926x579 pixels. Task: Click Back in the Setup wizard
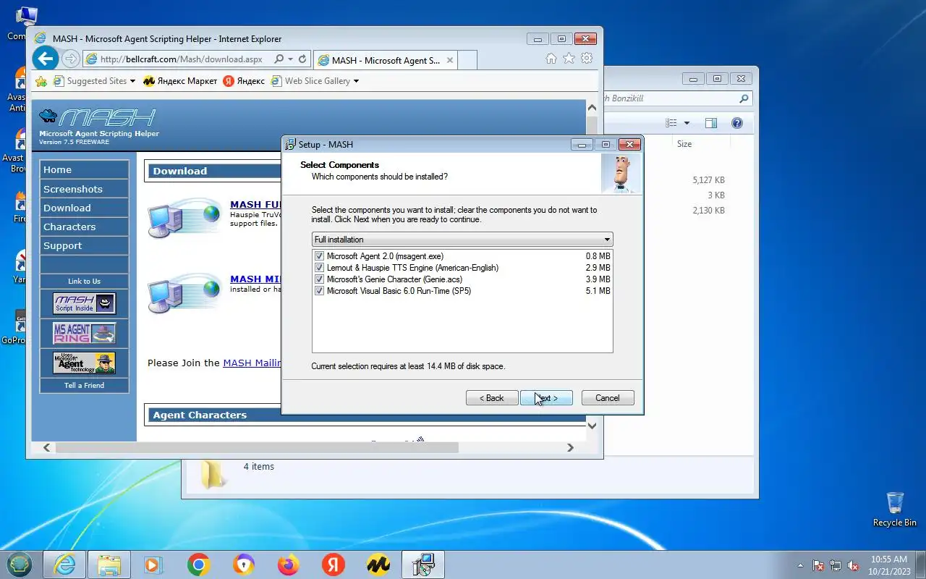[492, 398]
